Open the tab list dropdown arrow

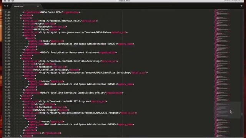241,6
